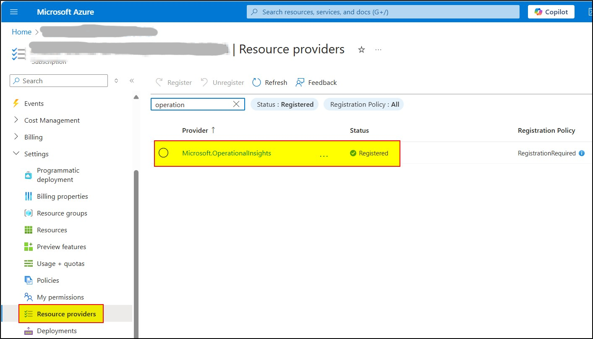The image size is (593, 339).
Task: Clear the 'operation' filter with X
Action: click(236, 104)
